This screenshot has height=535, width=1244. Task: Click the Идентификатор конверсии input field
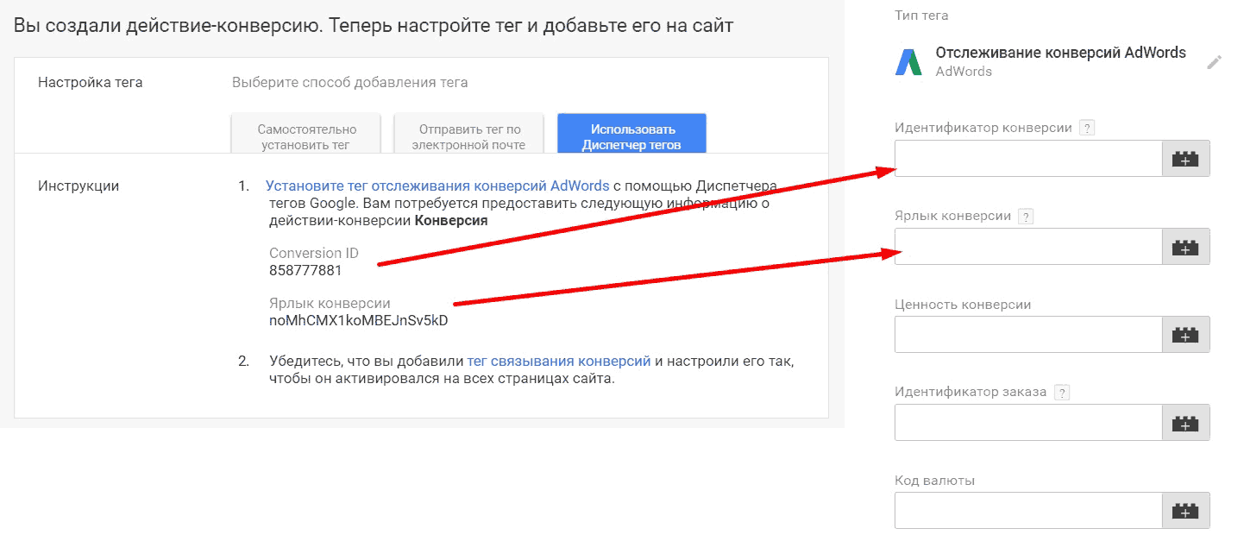(x=1028, y=159)
